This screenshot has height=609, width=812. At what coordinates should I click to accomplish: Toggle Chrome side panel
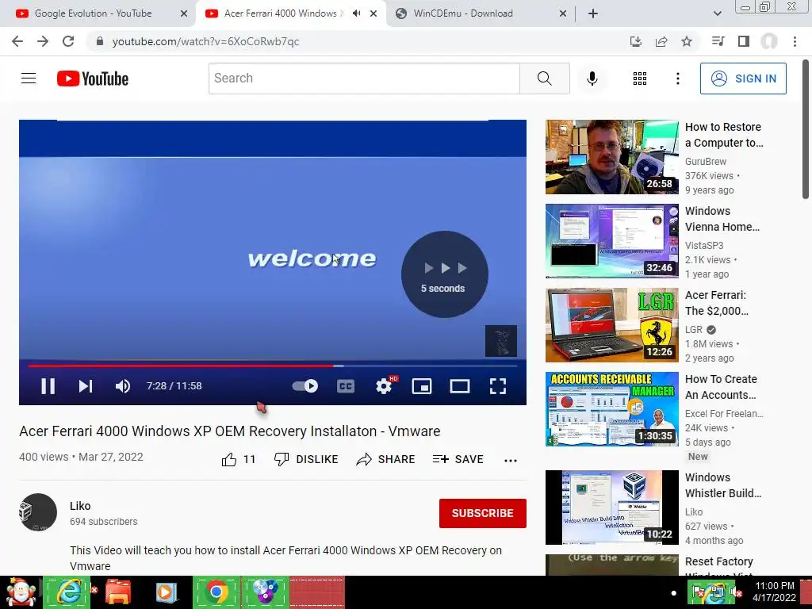(x=744, y=41)
